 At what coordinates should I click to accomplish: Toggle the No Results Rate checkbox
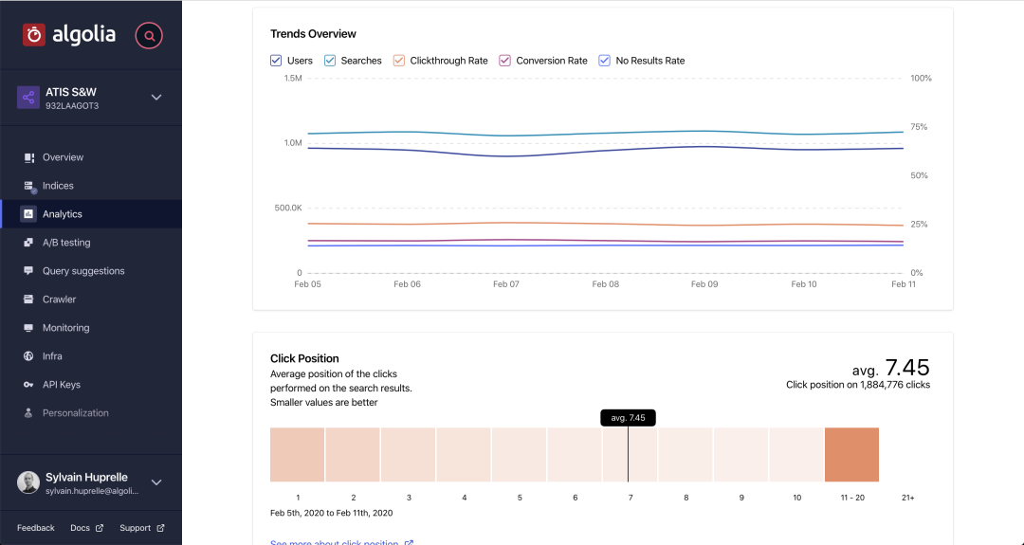coord(605,61)
